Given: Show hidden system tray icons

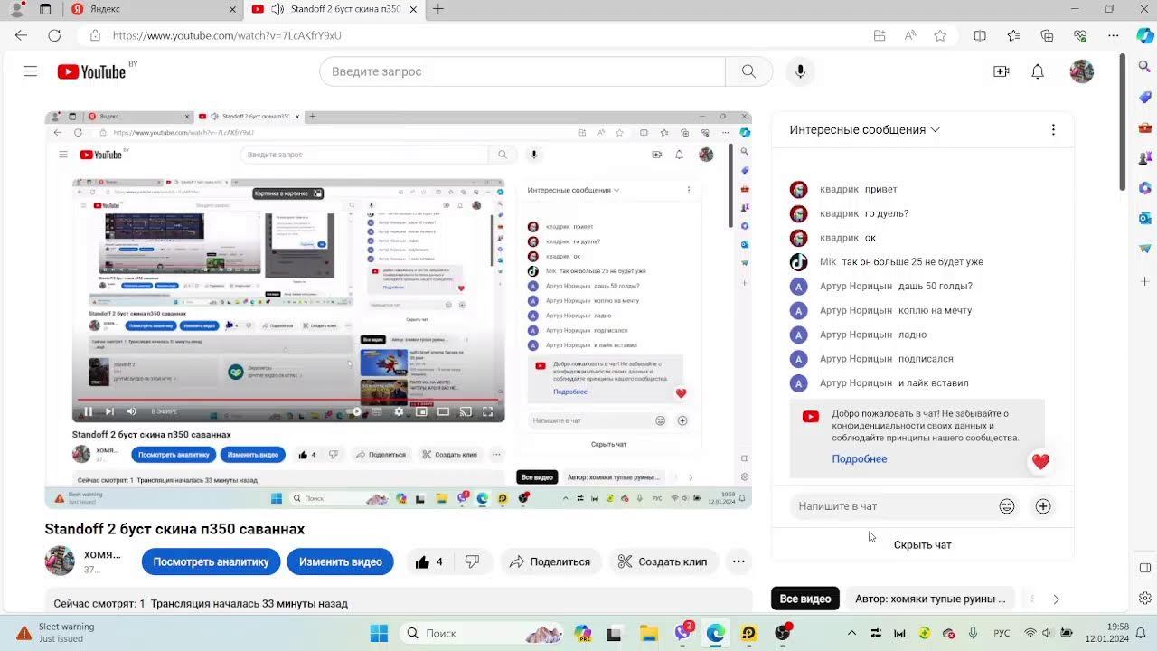Looking at the screenshot, I should (x=851, y=633).
